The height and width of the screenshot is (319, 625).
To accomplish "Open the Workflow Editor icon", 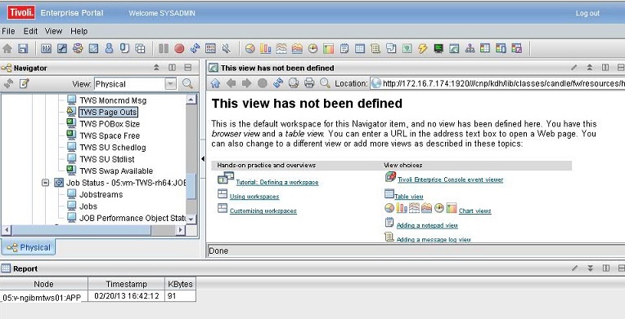I will (x=78, y=48).
